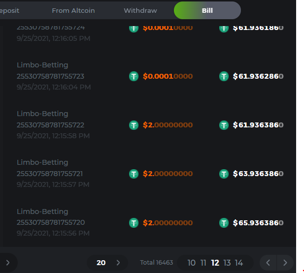Click Tether icon beside $61.936386 balance
Viewport: 304px width, 273px height.
click(224, 125)
